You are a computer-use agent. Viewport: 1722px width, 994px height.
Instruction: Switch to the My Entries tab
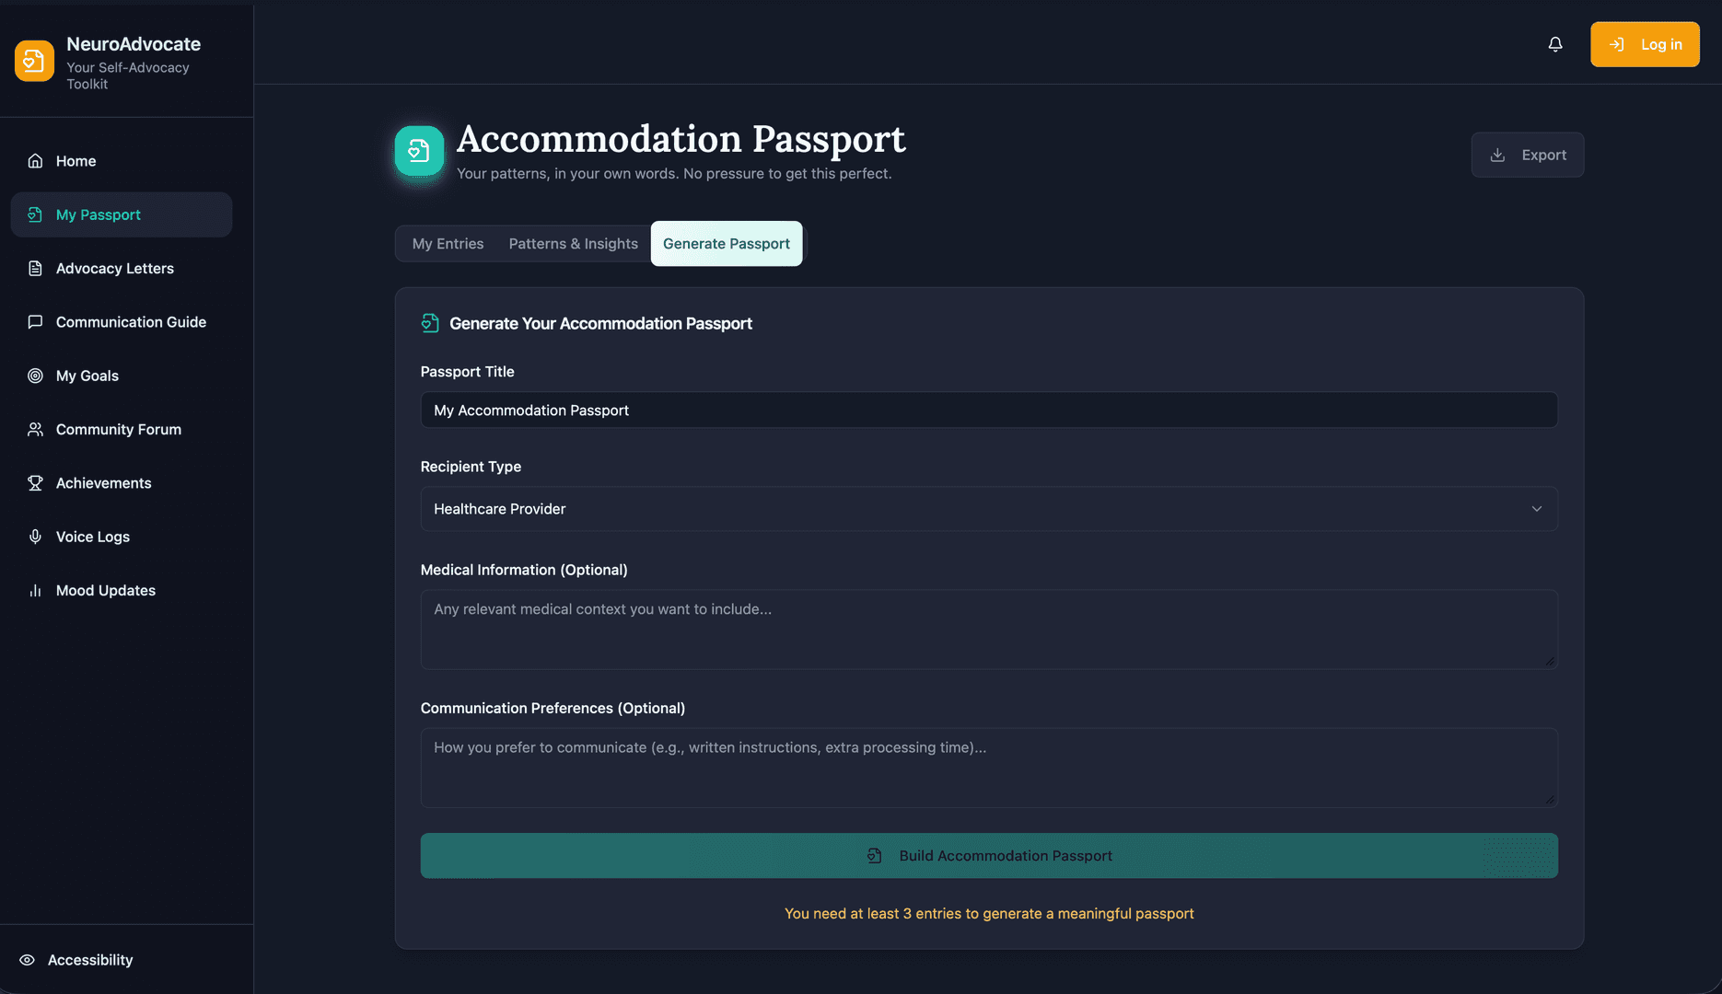point(448,244)
